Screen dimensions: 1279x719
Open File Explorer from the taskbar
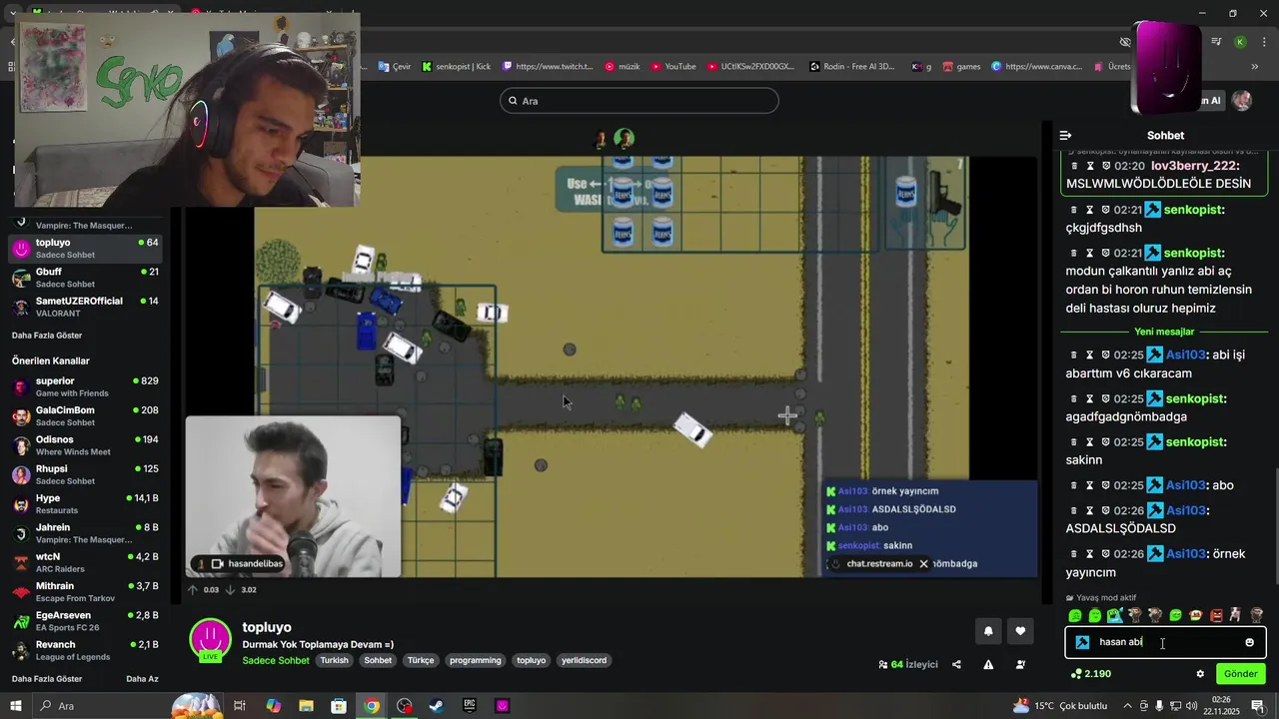tap(306, 706)
